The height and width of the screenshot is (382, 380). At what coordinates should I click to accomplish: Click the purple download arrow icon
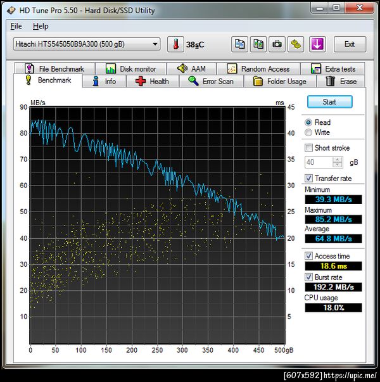(x=317, y=44)
